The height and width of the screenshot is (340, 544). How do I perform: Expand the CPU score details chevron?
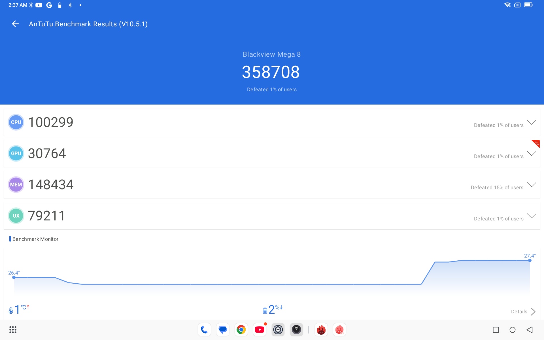(532, 122)
